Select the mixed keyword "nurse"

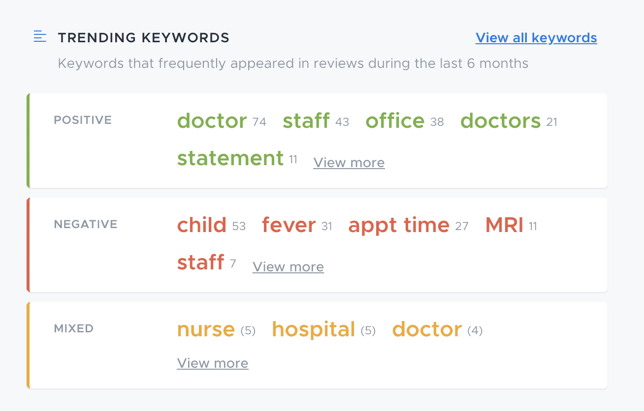[x=206, y=329]
